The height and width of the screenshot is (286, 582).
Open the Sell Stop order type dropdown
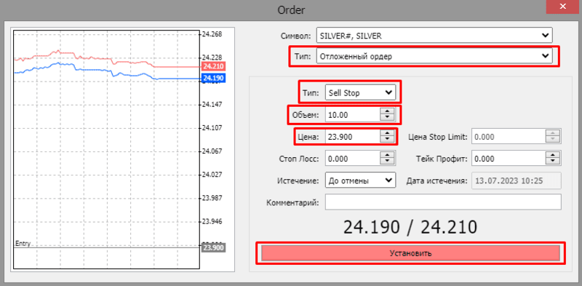360,93
